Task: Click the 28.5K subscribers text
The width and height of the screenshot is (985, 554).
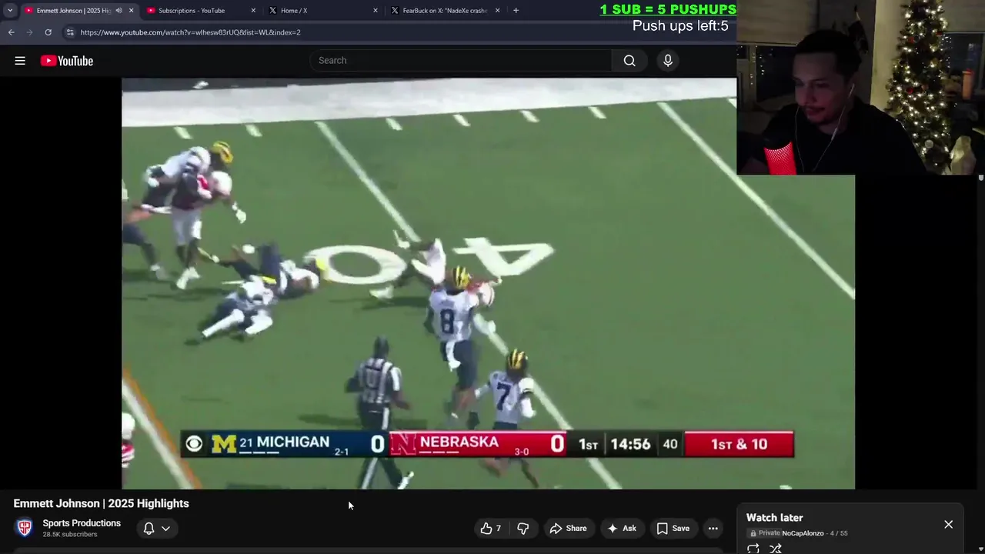Action: point(70,535)
